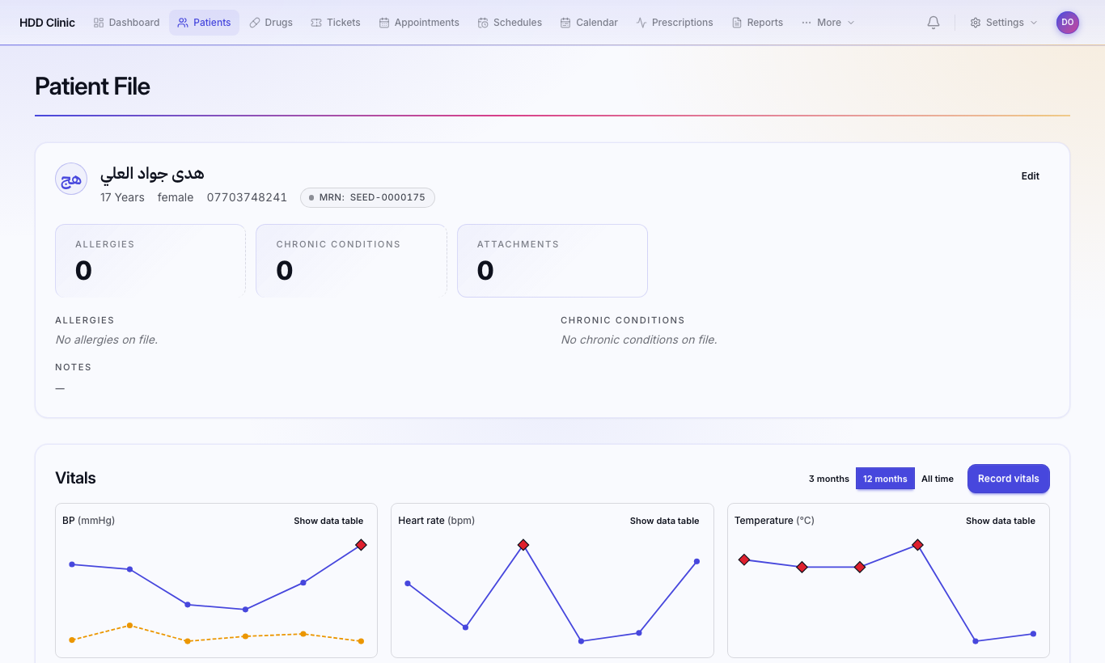
Task: Open the Drugs section
Action: pos(270,23)
